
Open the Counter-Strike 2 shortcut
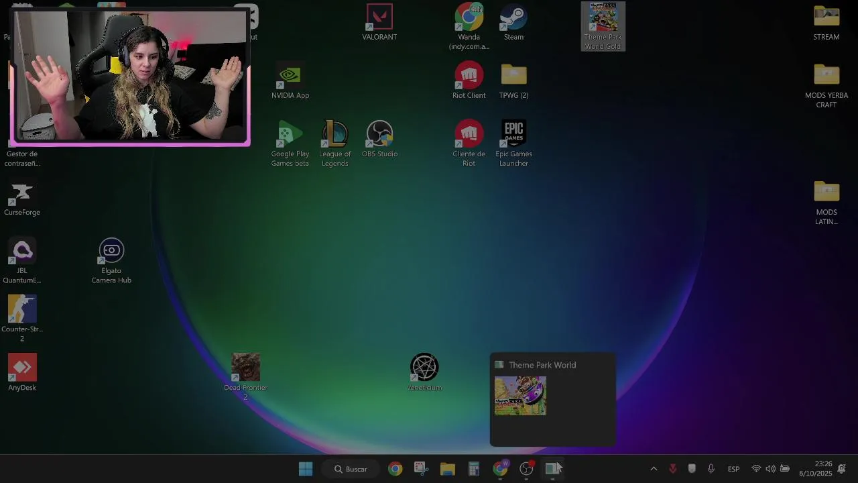pyautogui.click(x=22, y=319)
